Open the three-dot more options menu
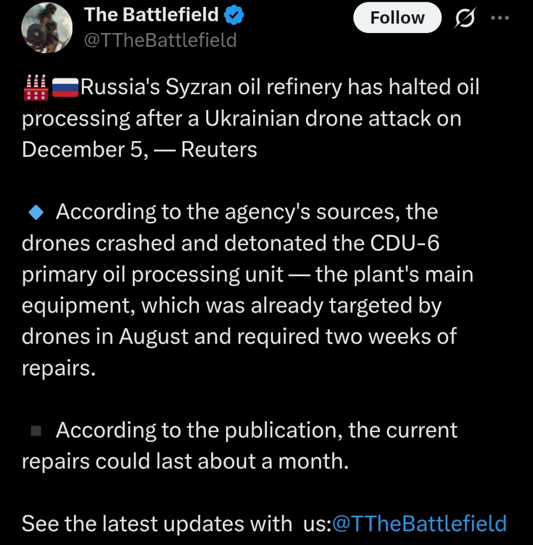Screen dimensions: 533x545 (x=500, y=18)
